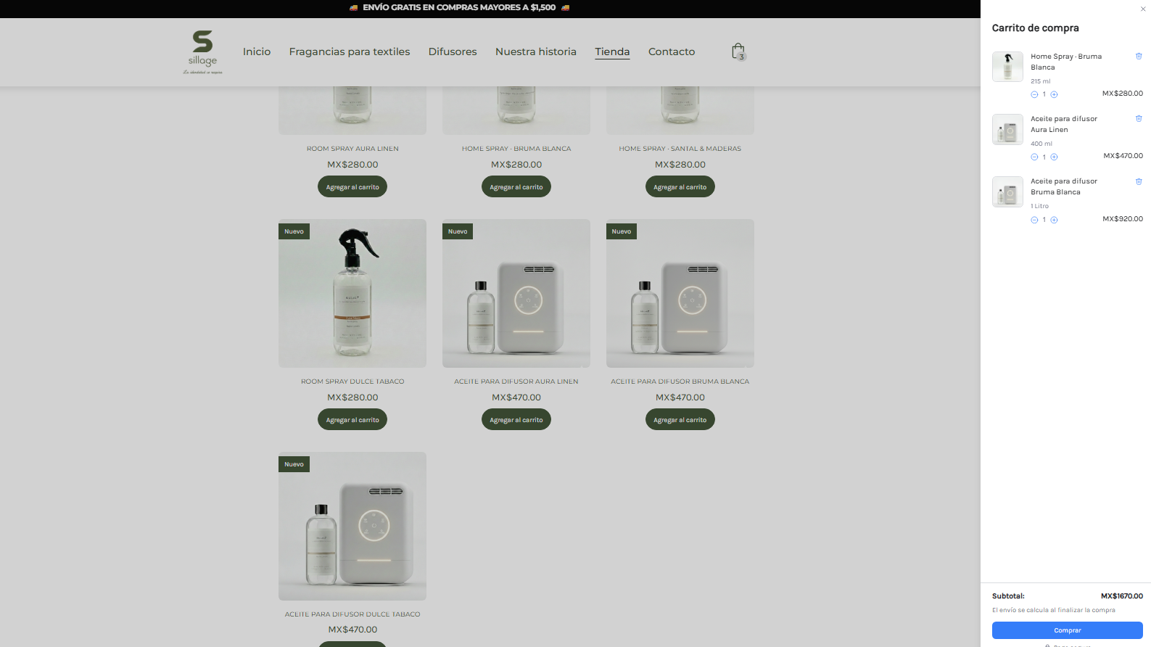
Task: Open ROOM SPRAY AURA LINEN product title
Action: [x=352, y=149]
